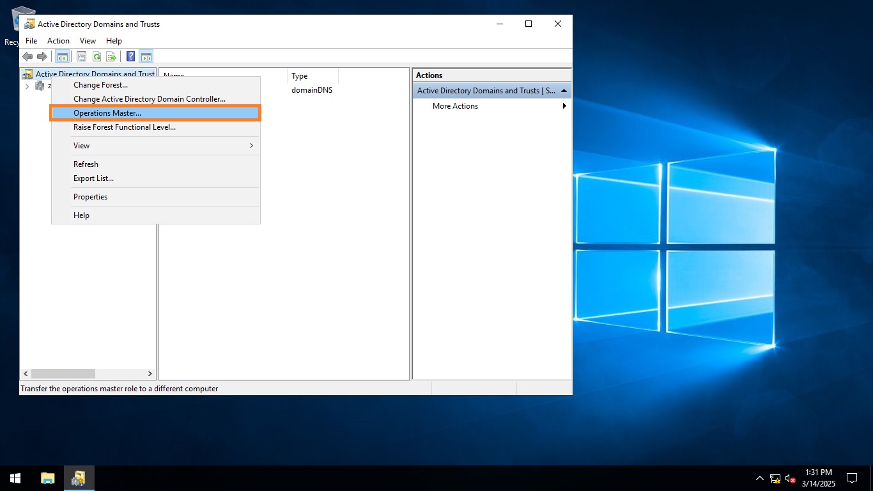The image size is (873, 491).
Task: Click Refresh in the context menu
Action: tap(155, 164)
